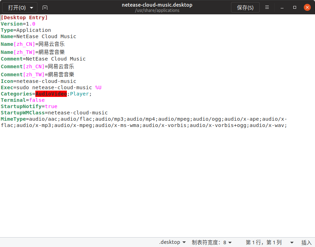315x247 pixels.
Task: Click the word sudo in Exec line
Action: (23, 87)
